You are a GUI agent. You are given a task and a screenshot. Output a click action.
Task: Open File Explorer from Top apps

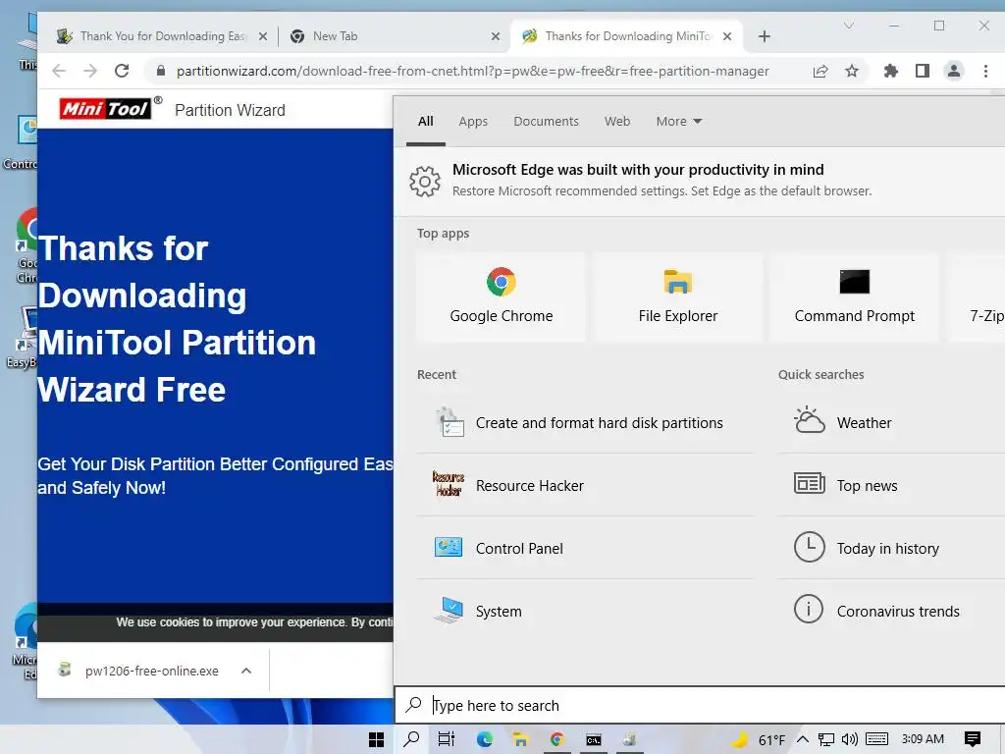point(677,296)
